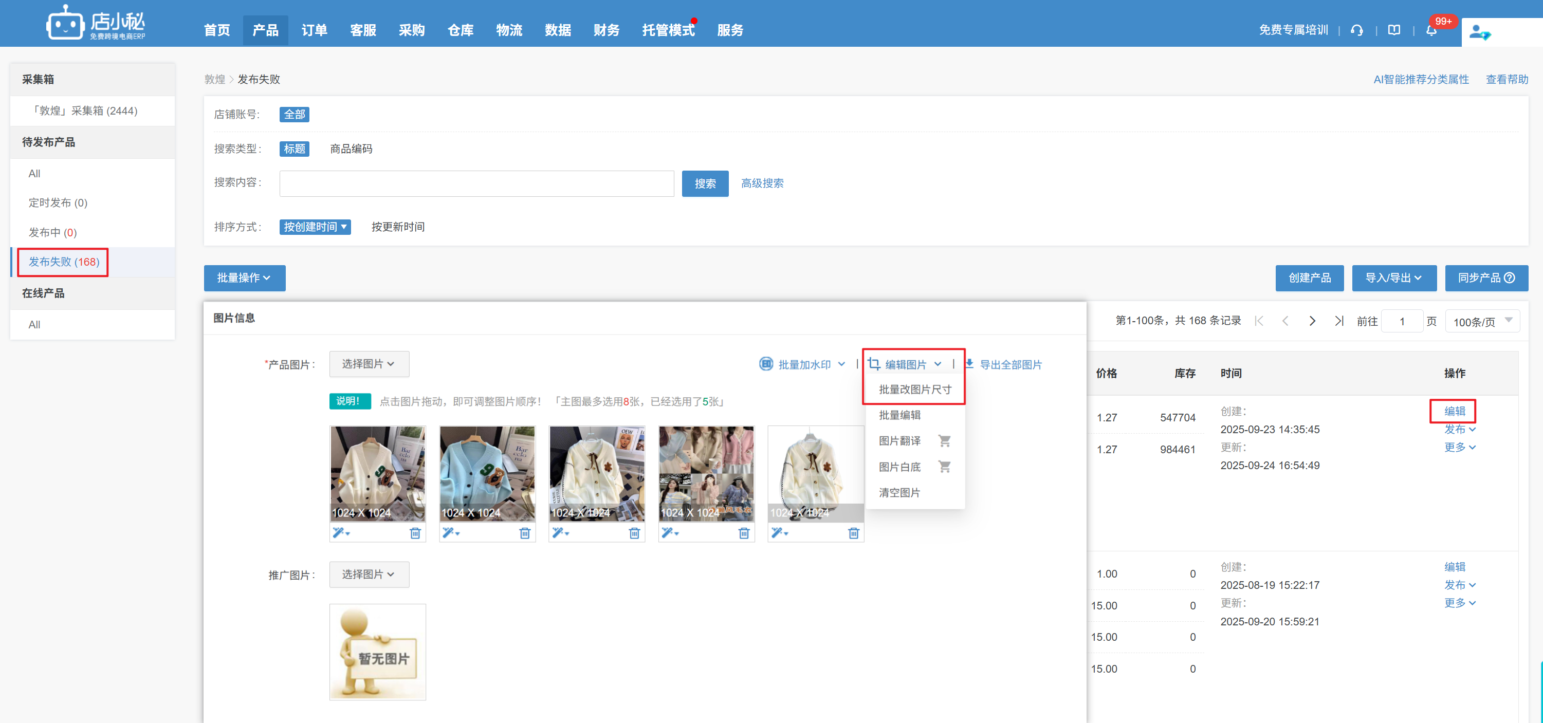Open the 订单 top navigation tab
The height and width of the screenshot is (723, 1543).
click(x=314, y=30)
